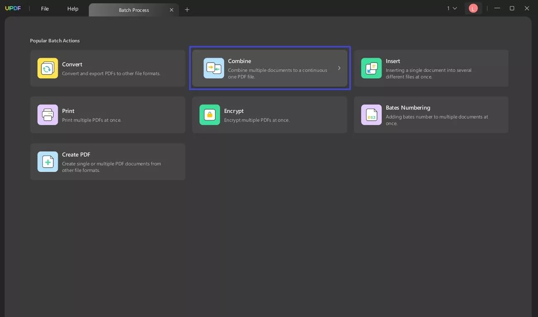The width and height of the screenshot is (538, 317).
Task: Select the Insert title text
Action: [393, 61]
